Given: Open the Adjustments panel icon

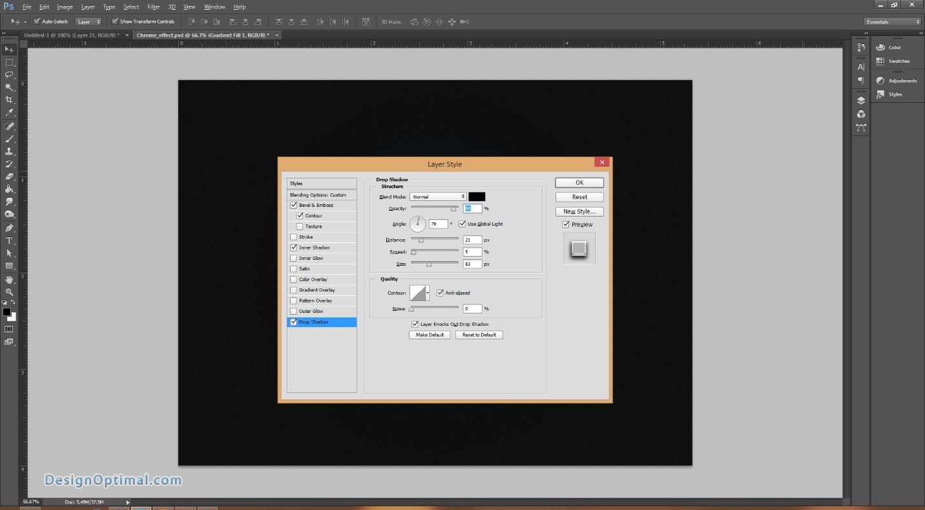Looking at the screenshot, I should click(x=880, y=81).
